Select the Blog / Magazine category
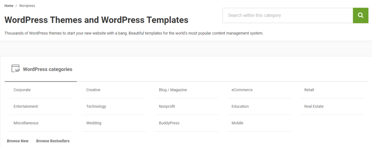Viewport: 372px width, 147px height. pyautogui.click(x=173, y=90)
